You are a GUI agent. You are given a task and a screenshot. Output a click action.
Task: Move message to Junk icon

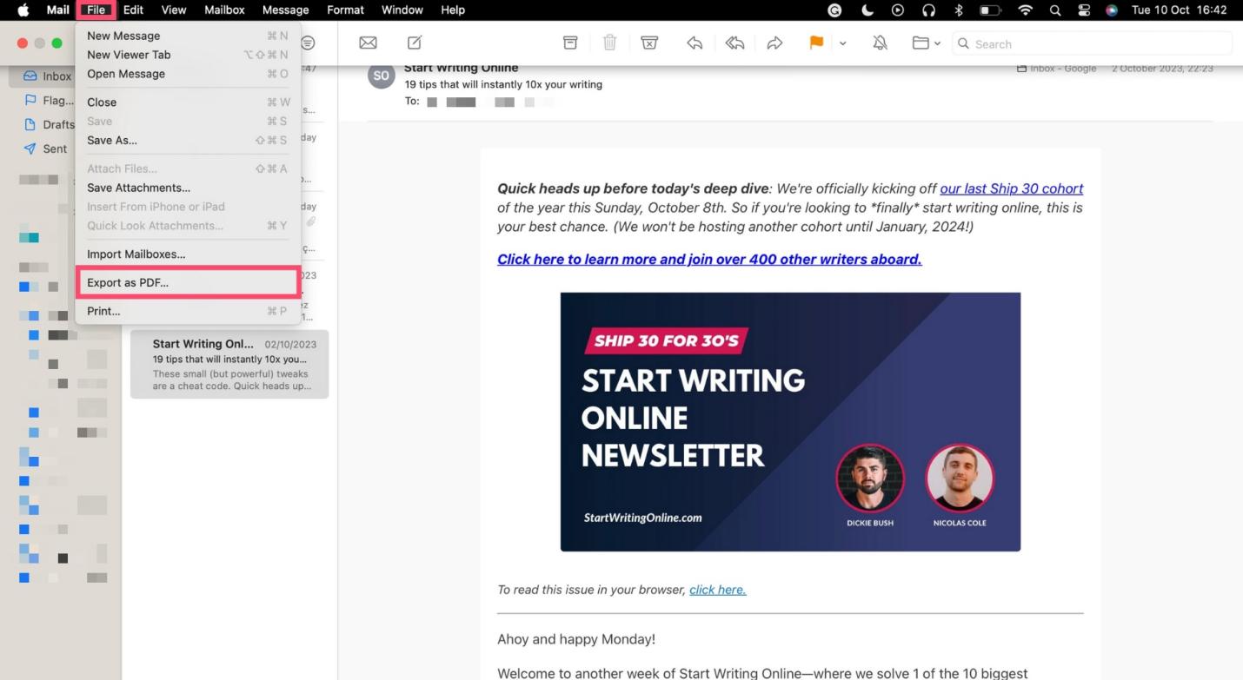[648, 43]
